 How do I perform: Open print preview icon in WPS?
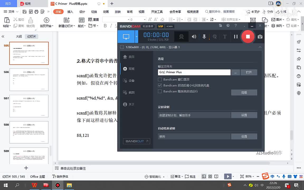tap(42, 12)
